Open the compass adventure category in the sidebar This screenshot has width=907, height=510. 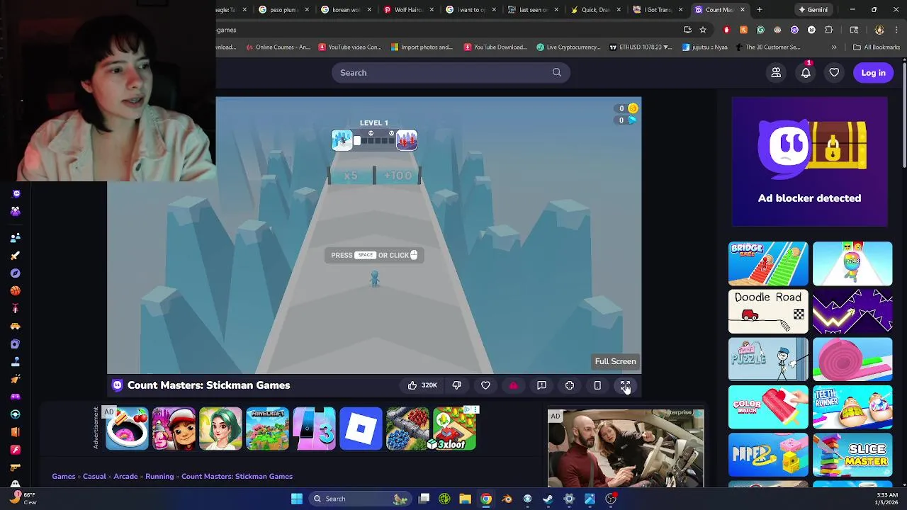point(16,273)
